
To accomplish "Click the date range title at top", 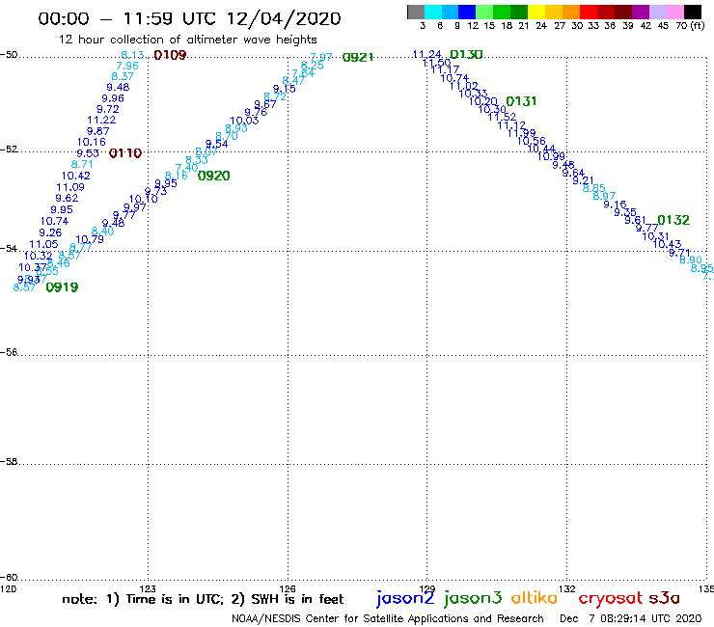I will [x=189, y=18].
